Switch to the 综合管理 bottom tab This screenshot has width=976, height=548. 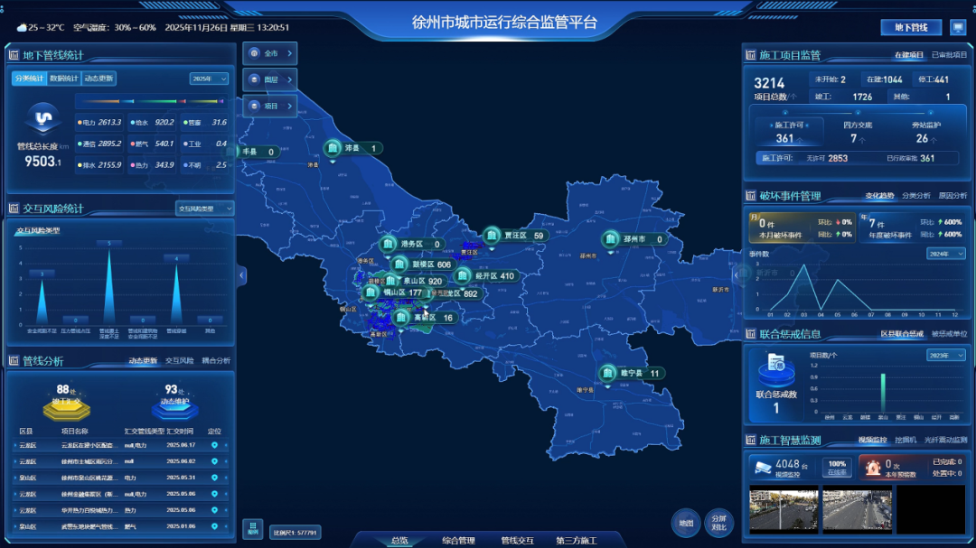pyautogui.click(x=458, y=540)
